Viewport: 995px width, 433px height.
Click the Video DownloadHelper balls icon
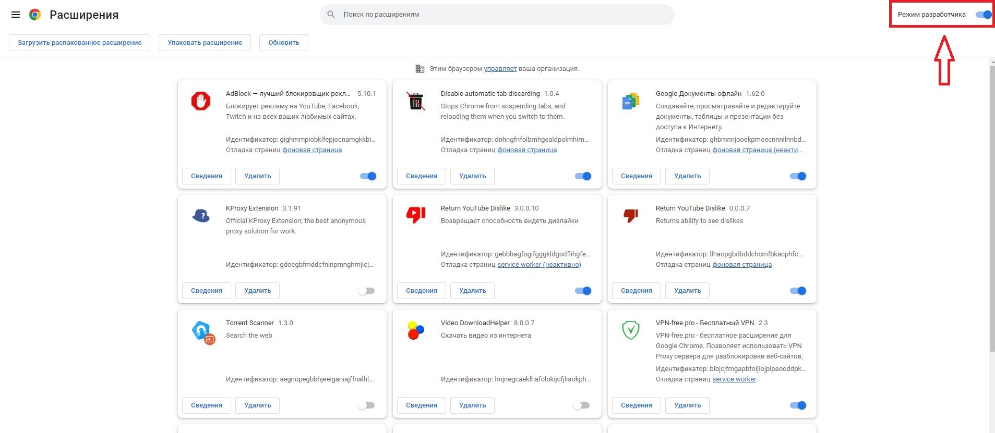point(416,330)
